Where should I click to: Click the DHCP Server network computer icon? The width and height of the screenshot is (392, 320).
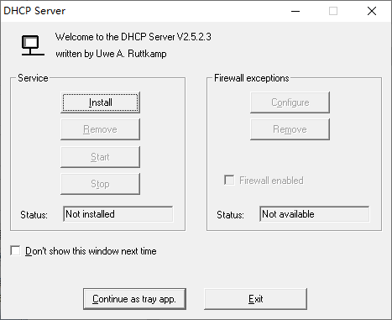coord(33,45)
